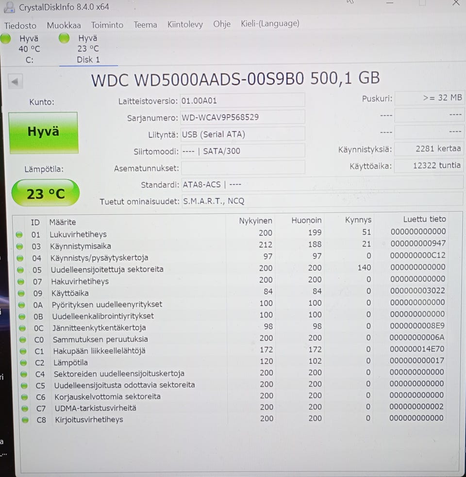Open the Teema menu
This screenshot has width=466, height=477.
(145, 25)
